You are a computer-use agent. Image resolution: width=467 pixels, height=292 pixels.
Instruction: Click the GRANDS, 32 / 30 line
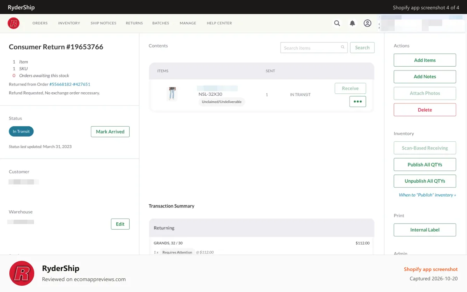point(168,243)
